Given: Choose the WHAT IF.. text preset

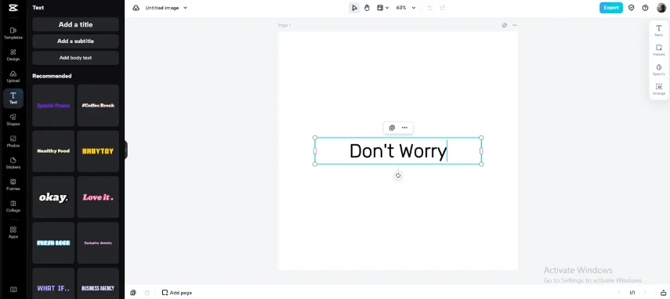Looking at the screenshot, I should [x=53, y=283].
